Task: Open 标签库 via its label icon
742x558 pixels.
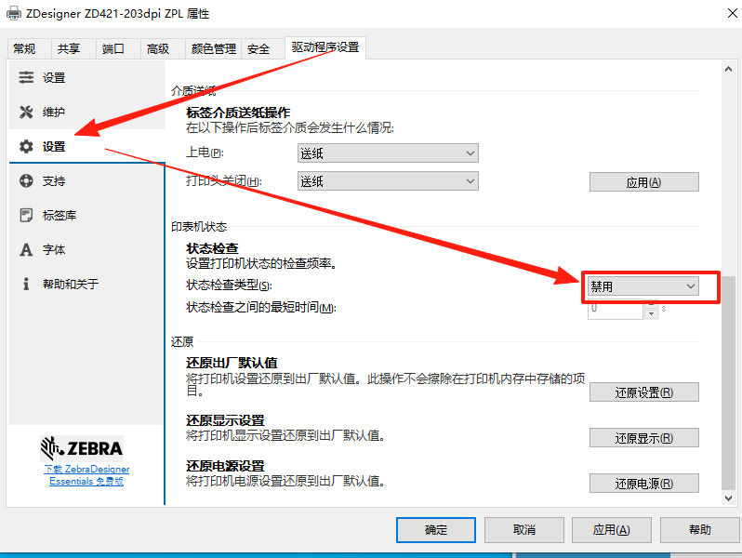Action: coord(26,216)
